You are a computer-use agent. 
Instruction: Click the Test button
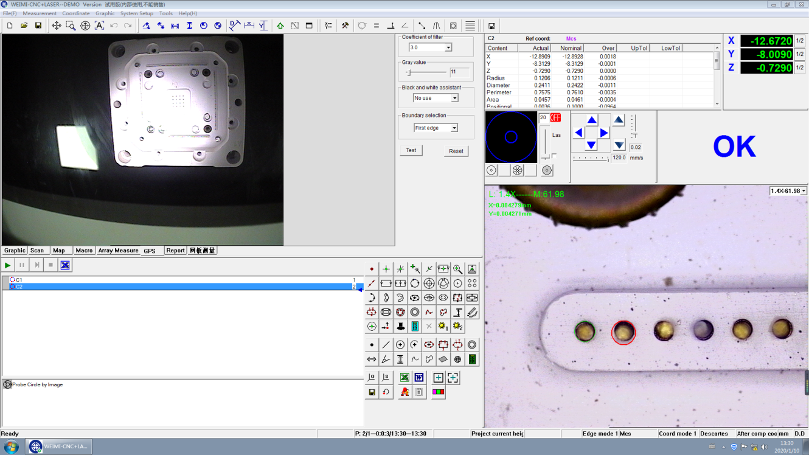[411, 150]
